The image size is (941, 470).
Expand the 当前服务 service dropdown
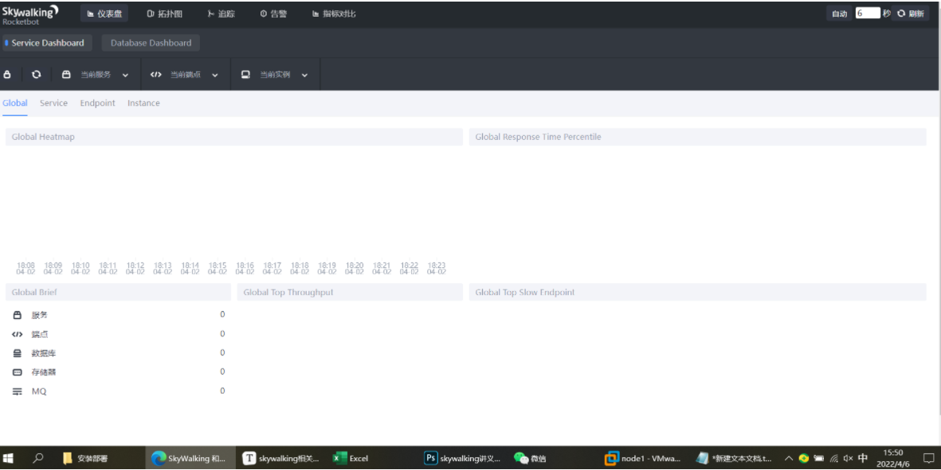[x=96, y=74]
